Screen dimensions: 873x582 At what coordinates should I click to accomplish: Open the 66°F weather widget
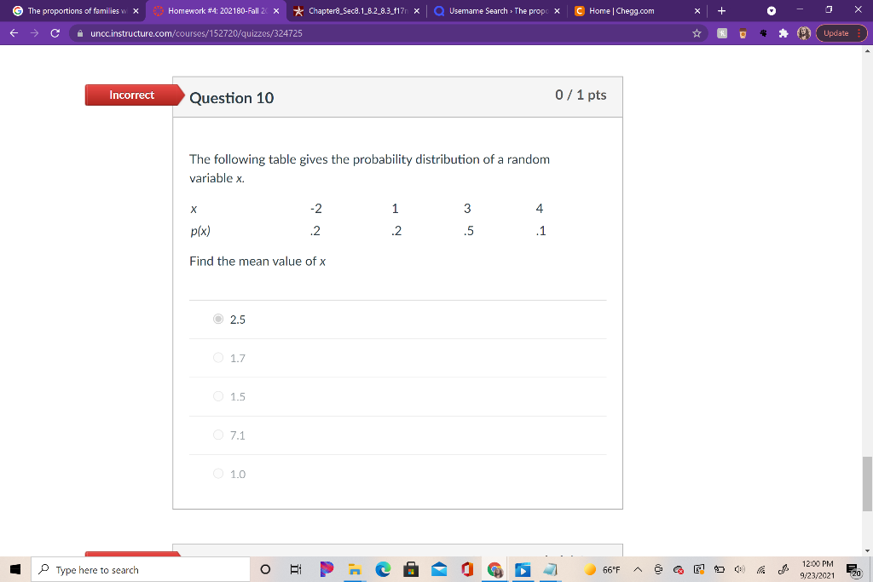pyautogui.click(x=602, y=570)
